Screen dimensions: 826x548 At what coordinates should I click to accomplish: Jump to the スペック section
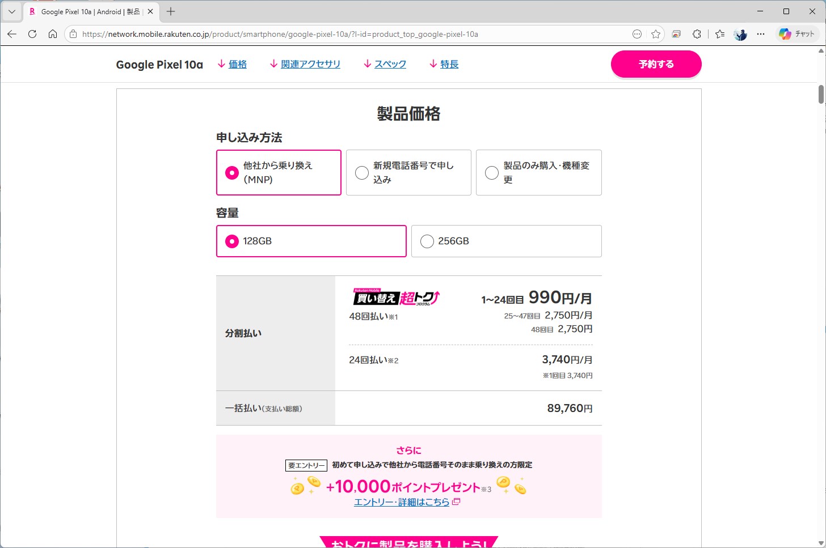click(x=385, y=64)
